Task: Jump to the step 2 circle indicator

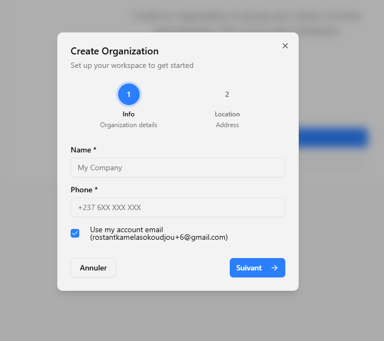Action: (227, 94)
